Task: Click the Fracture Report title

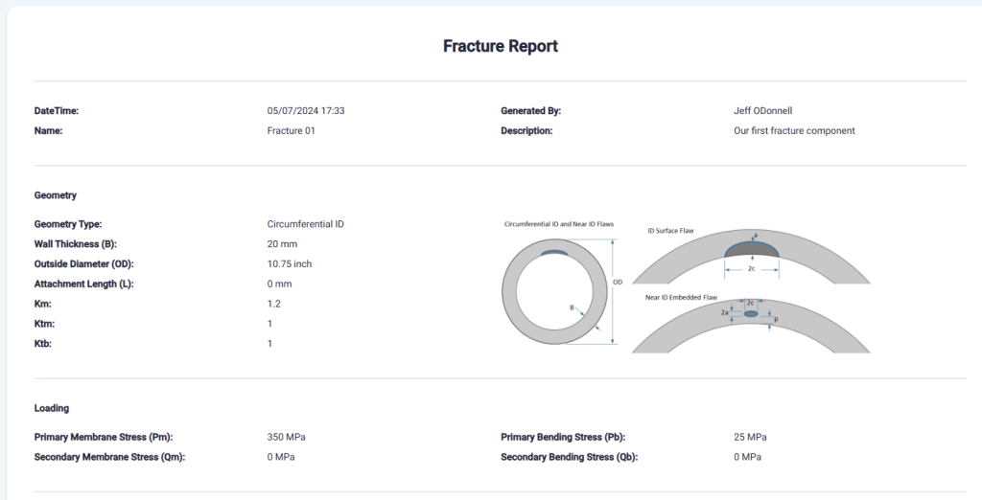Action: (x=500, y=46)
